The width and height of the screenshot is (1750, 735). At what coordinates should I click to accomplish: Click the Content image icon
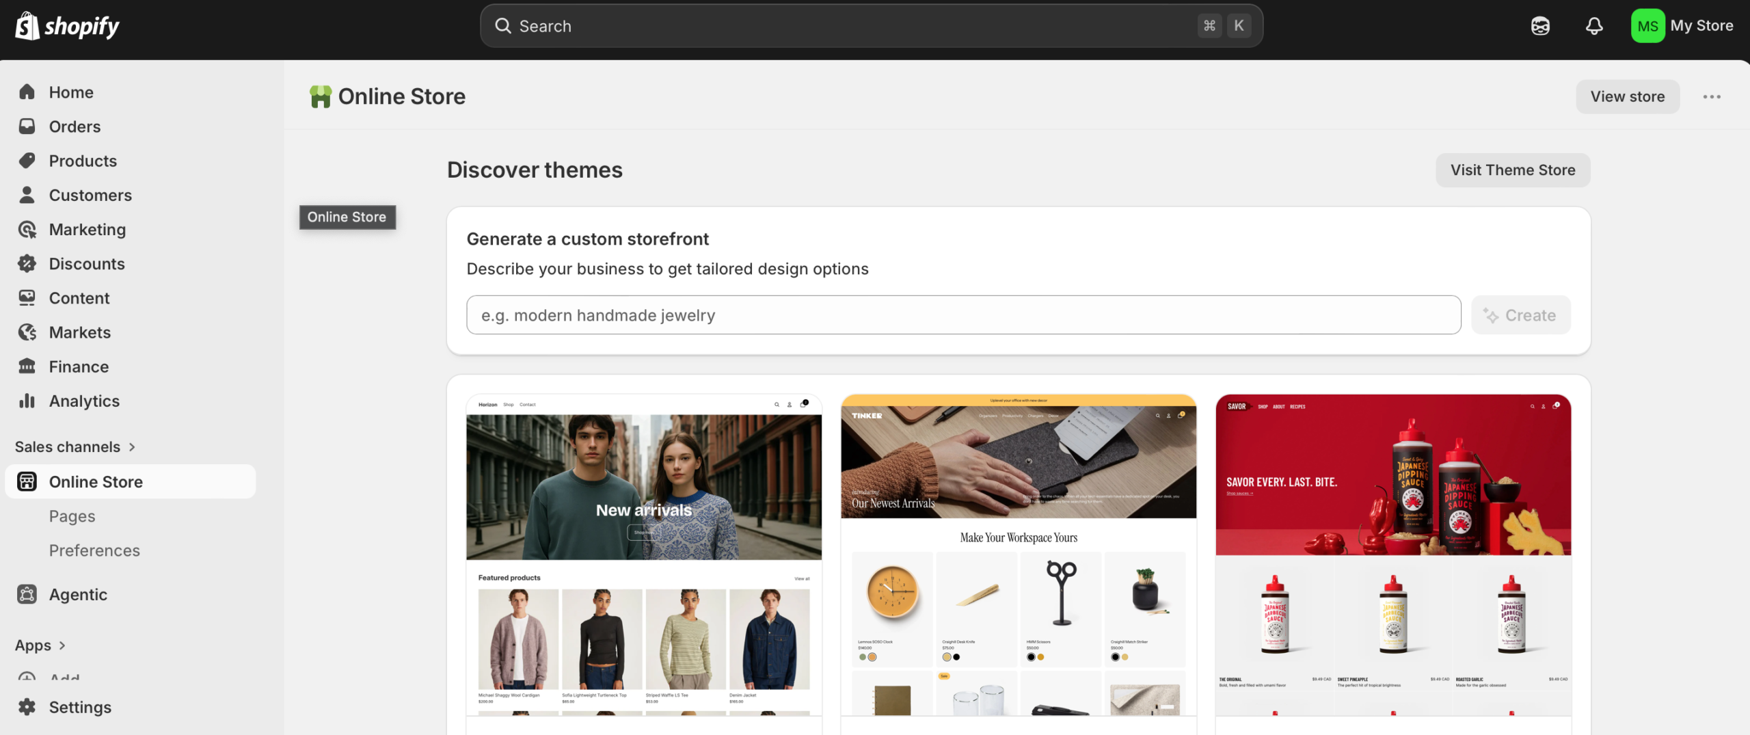click(27, 297)
